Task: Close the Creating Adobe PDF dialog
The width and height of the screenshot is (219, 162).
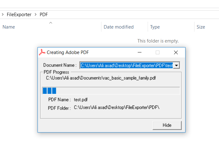Action: pyautogui.click(x=176, y=52)
